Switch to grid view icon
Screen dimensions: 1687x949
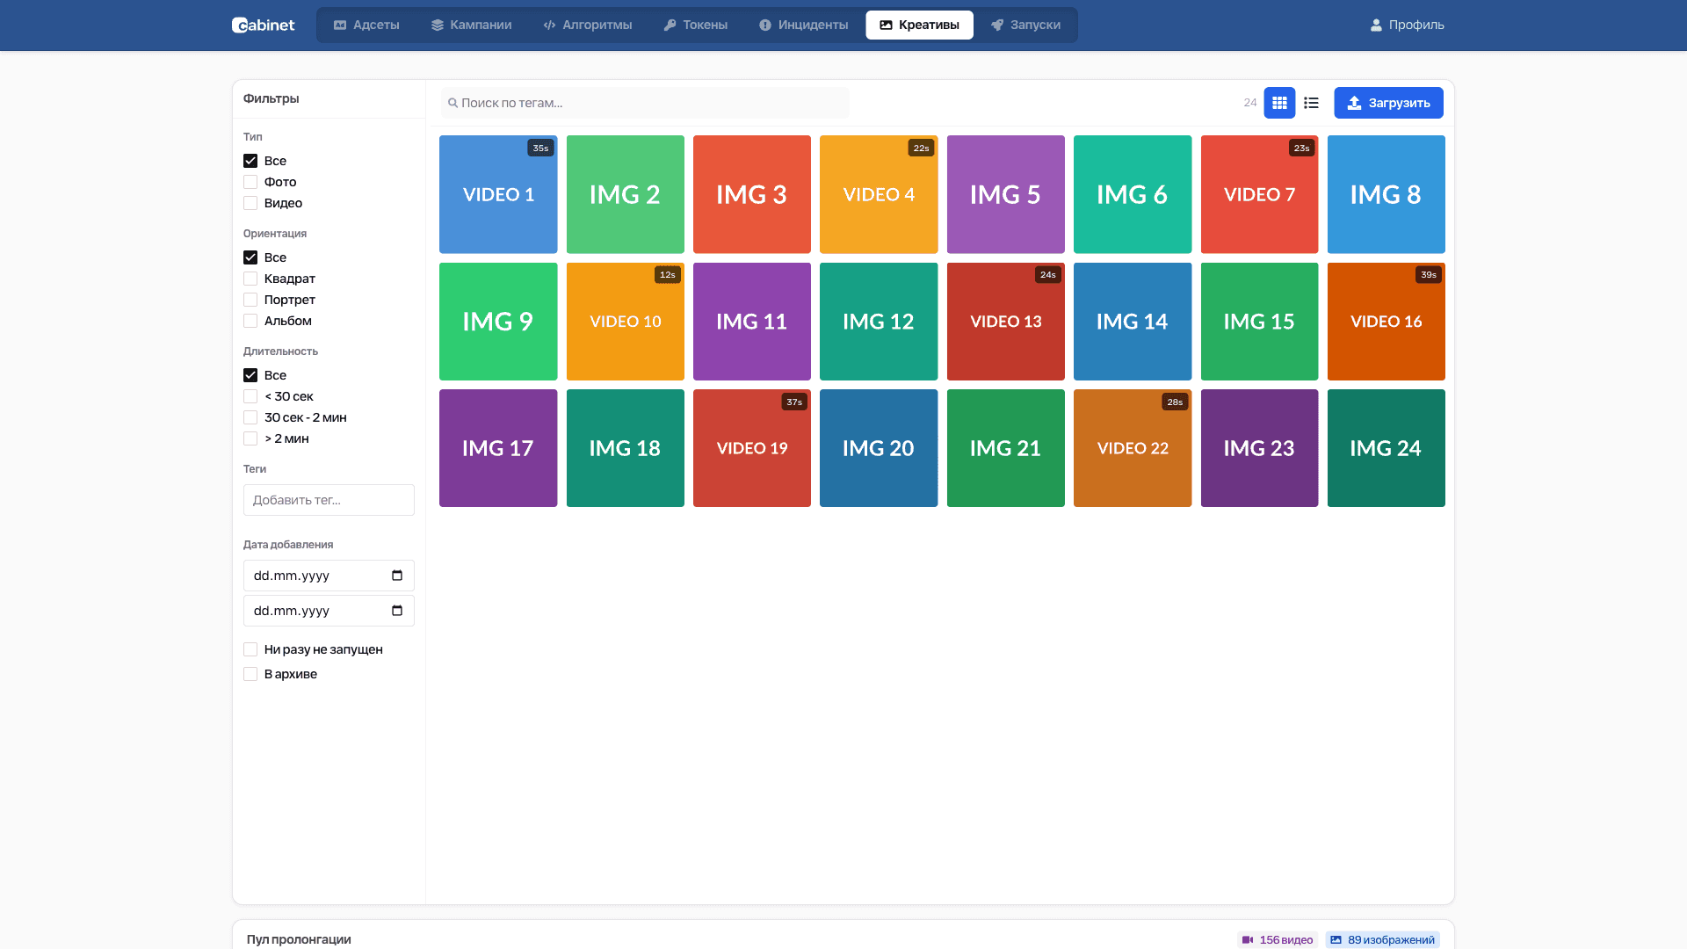(1279, 103)
